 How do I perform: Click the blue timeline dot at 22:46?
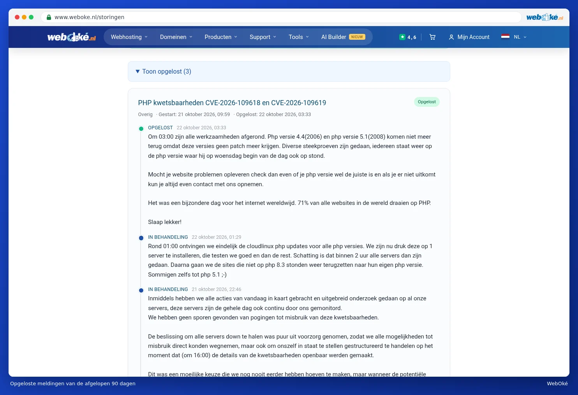pyautogui.click(x=141, y=290)
